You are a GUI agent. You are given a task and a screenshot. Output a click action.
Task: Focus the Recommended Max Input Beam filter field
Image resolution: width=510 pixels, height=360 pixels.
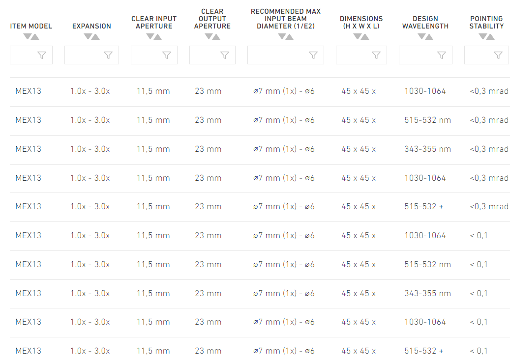(x=286, y=55)
